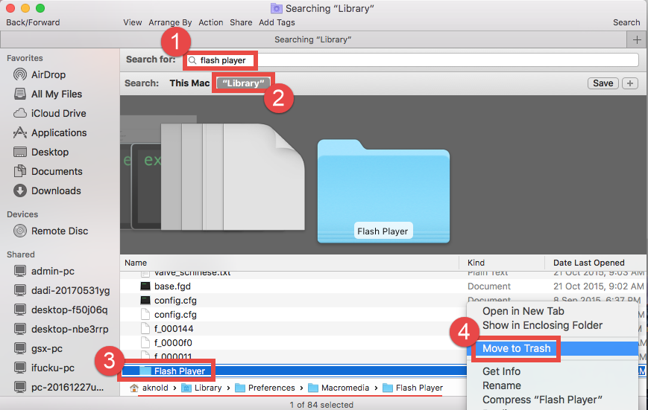Save the current search
The image size is (648, 410).
coord(603,83)
